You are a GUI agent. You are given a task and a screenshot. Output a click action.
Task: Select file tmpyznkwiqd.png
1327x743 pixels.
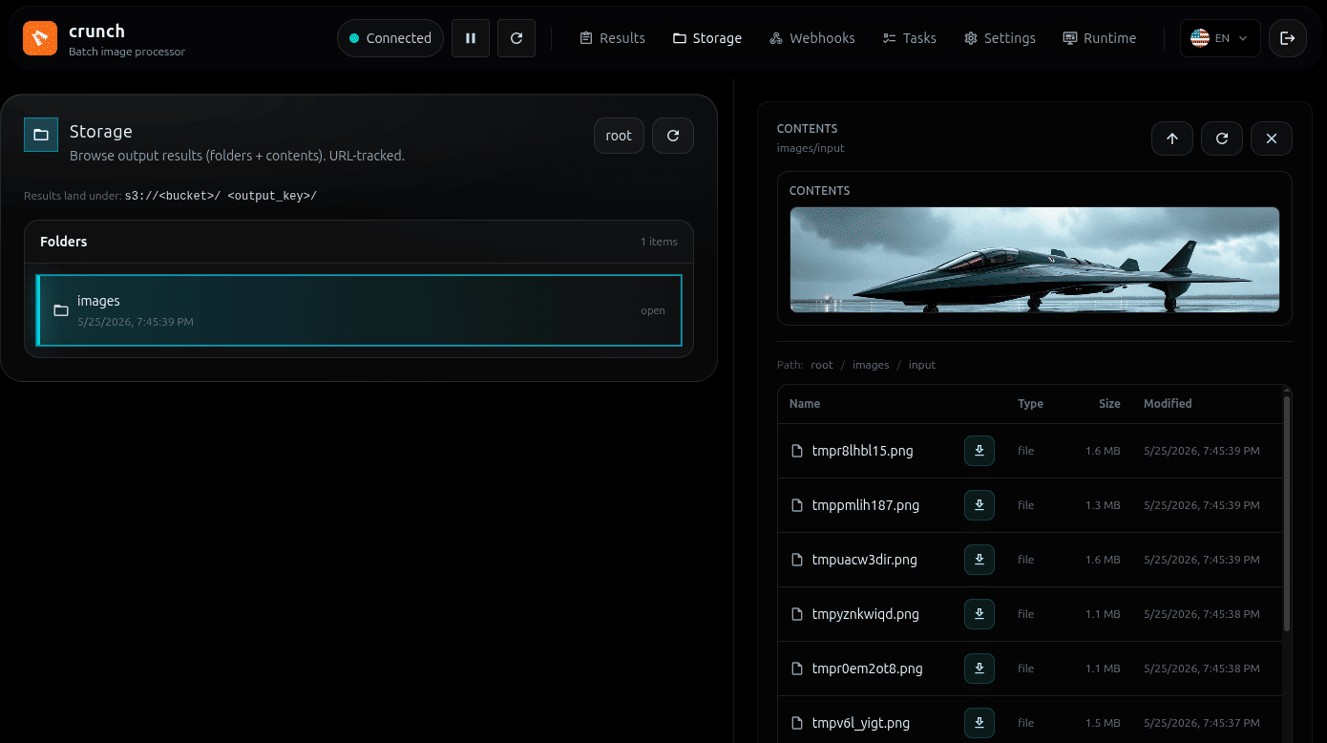865,614
